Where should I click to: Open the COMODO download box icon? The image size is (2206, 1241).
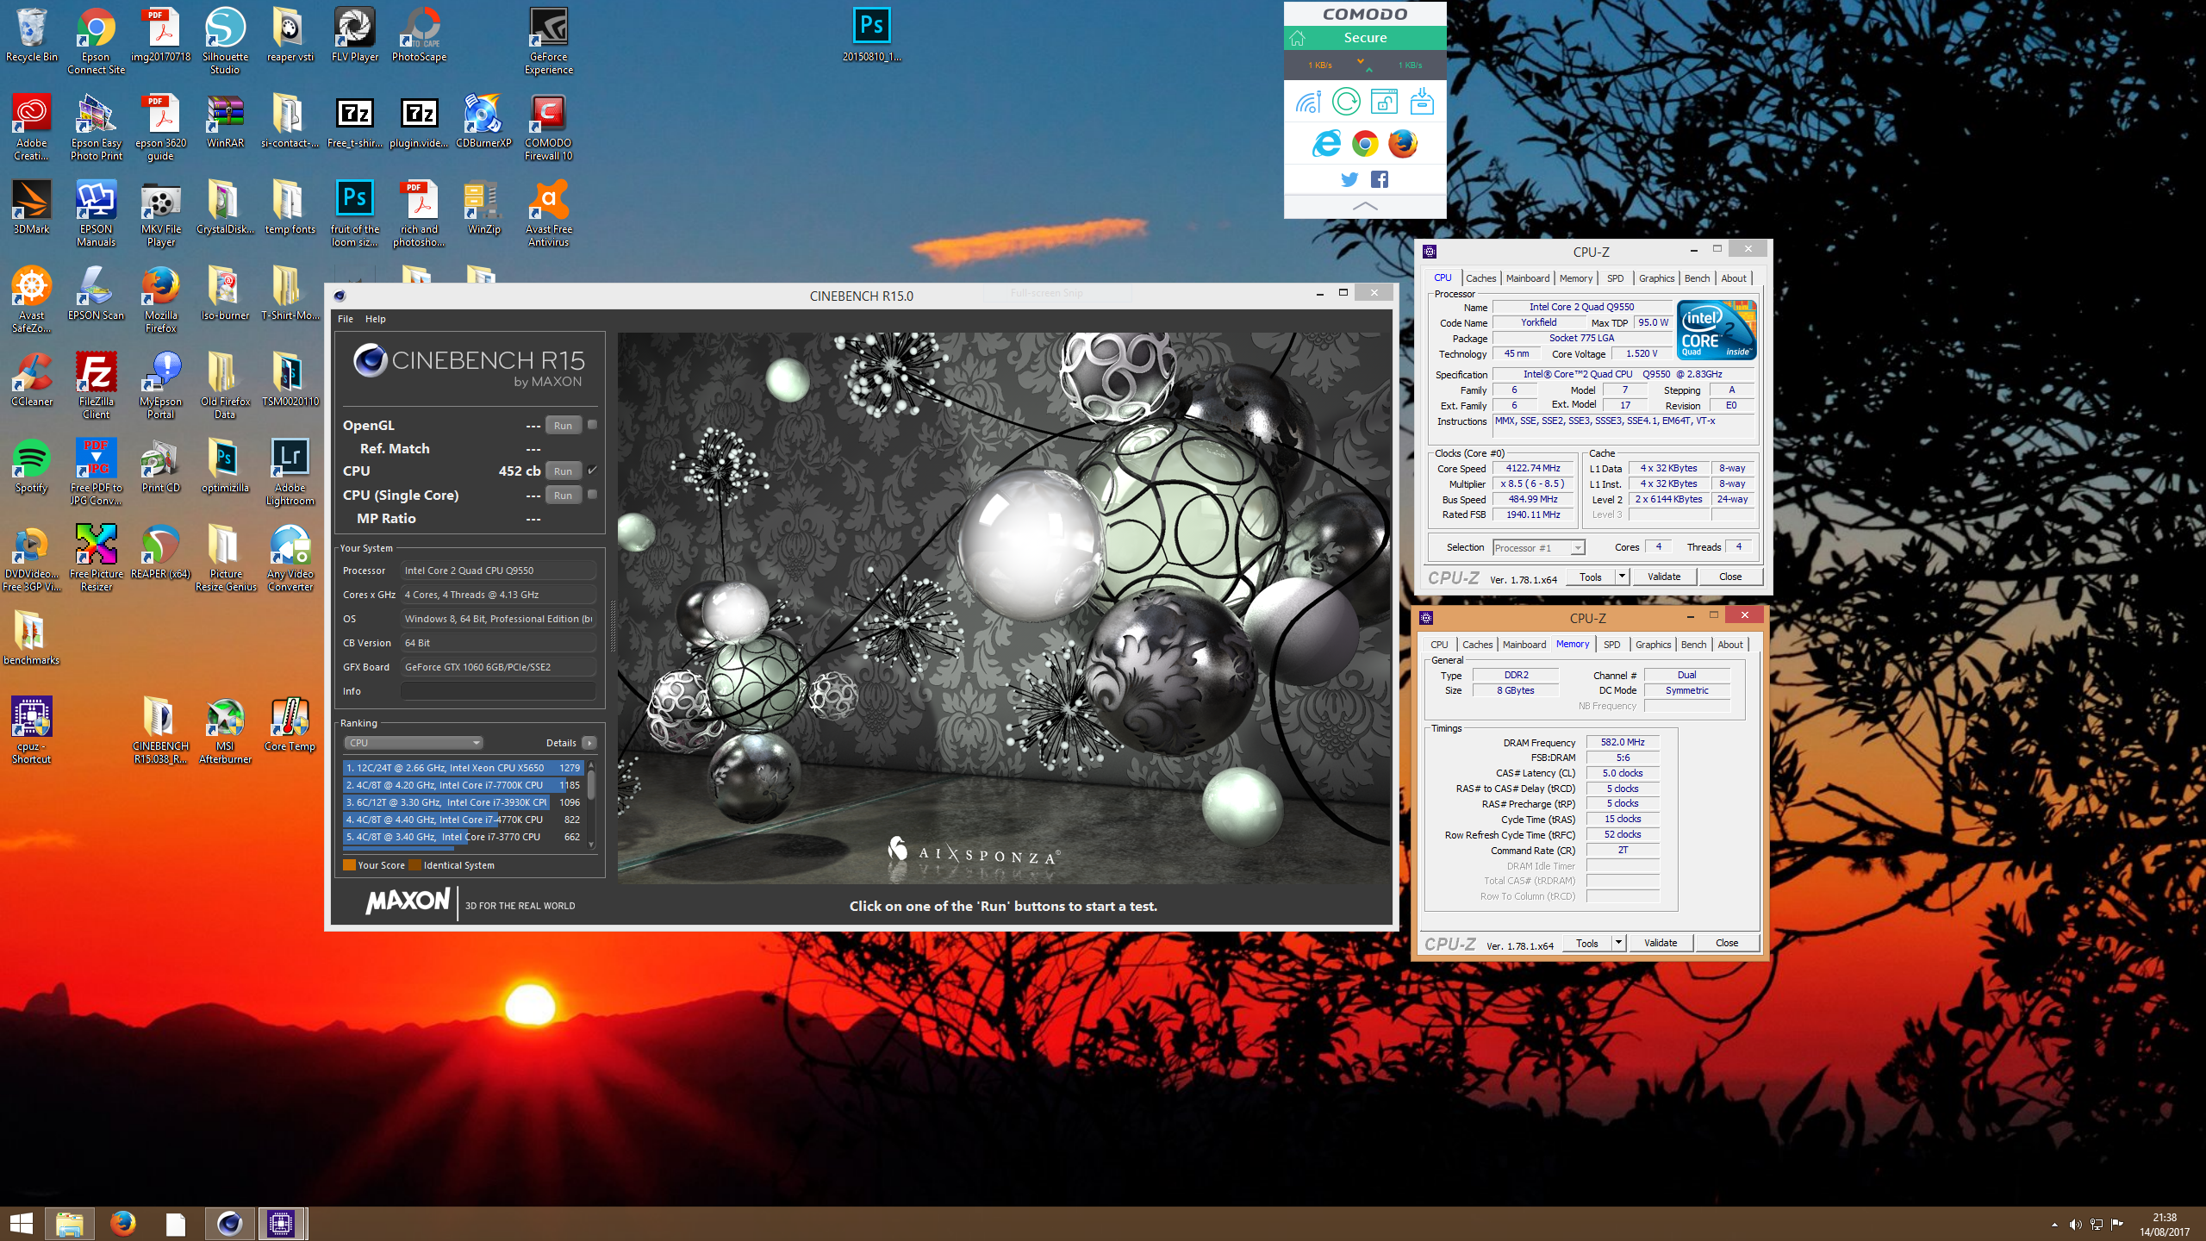(1422, 101)
